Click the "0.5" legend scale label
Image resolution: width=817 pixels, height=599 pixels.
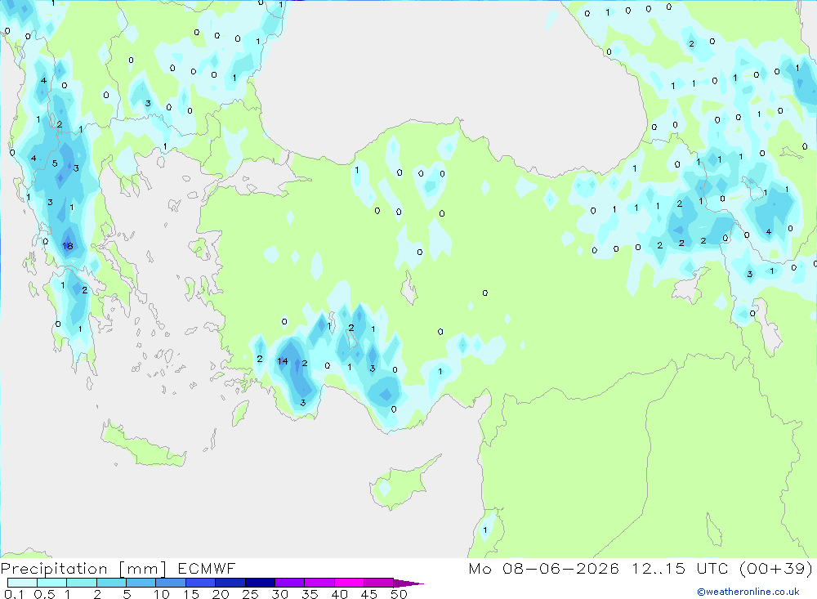[x=44, y=594]
